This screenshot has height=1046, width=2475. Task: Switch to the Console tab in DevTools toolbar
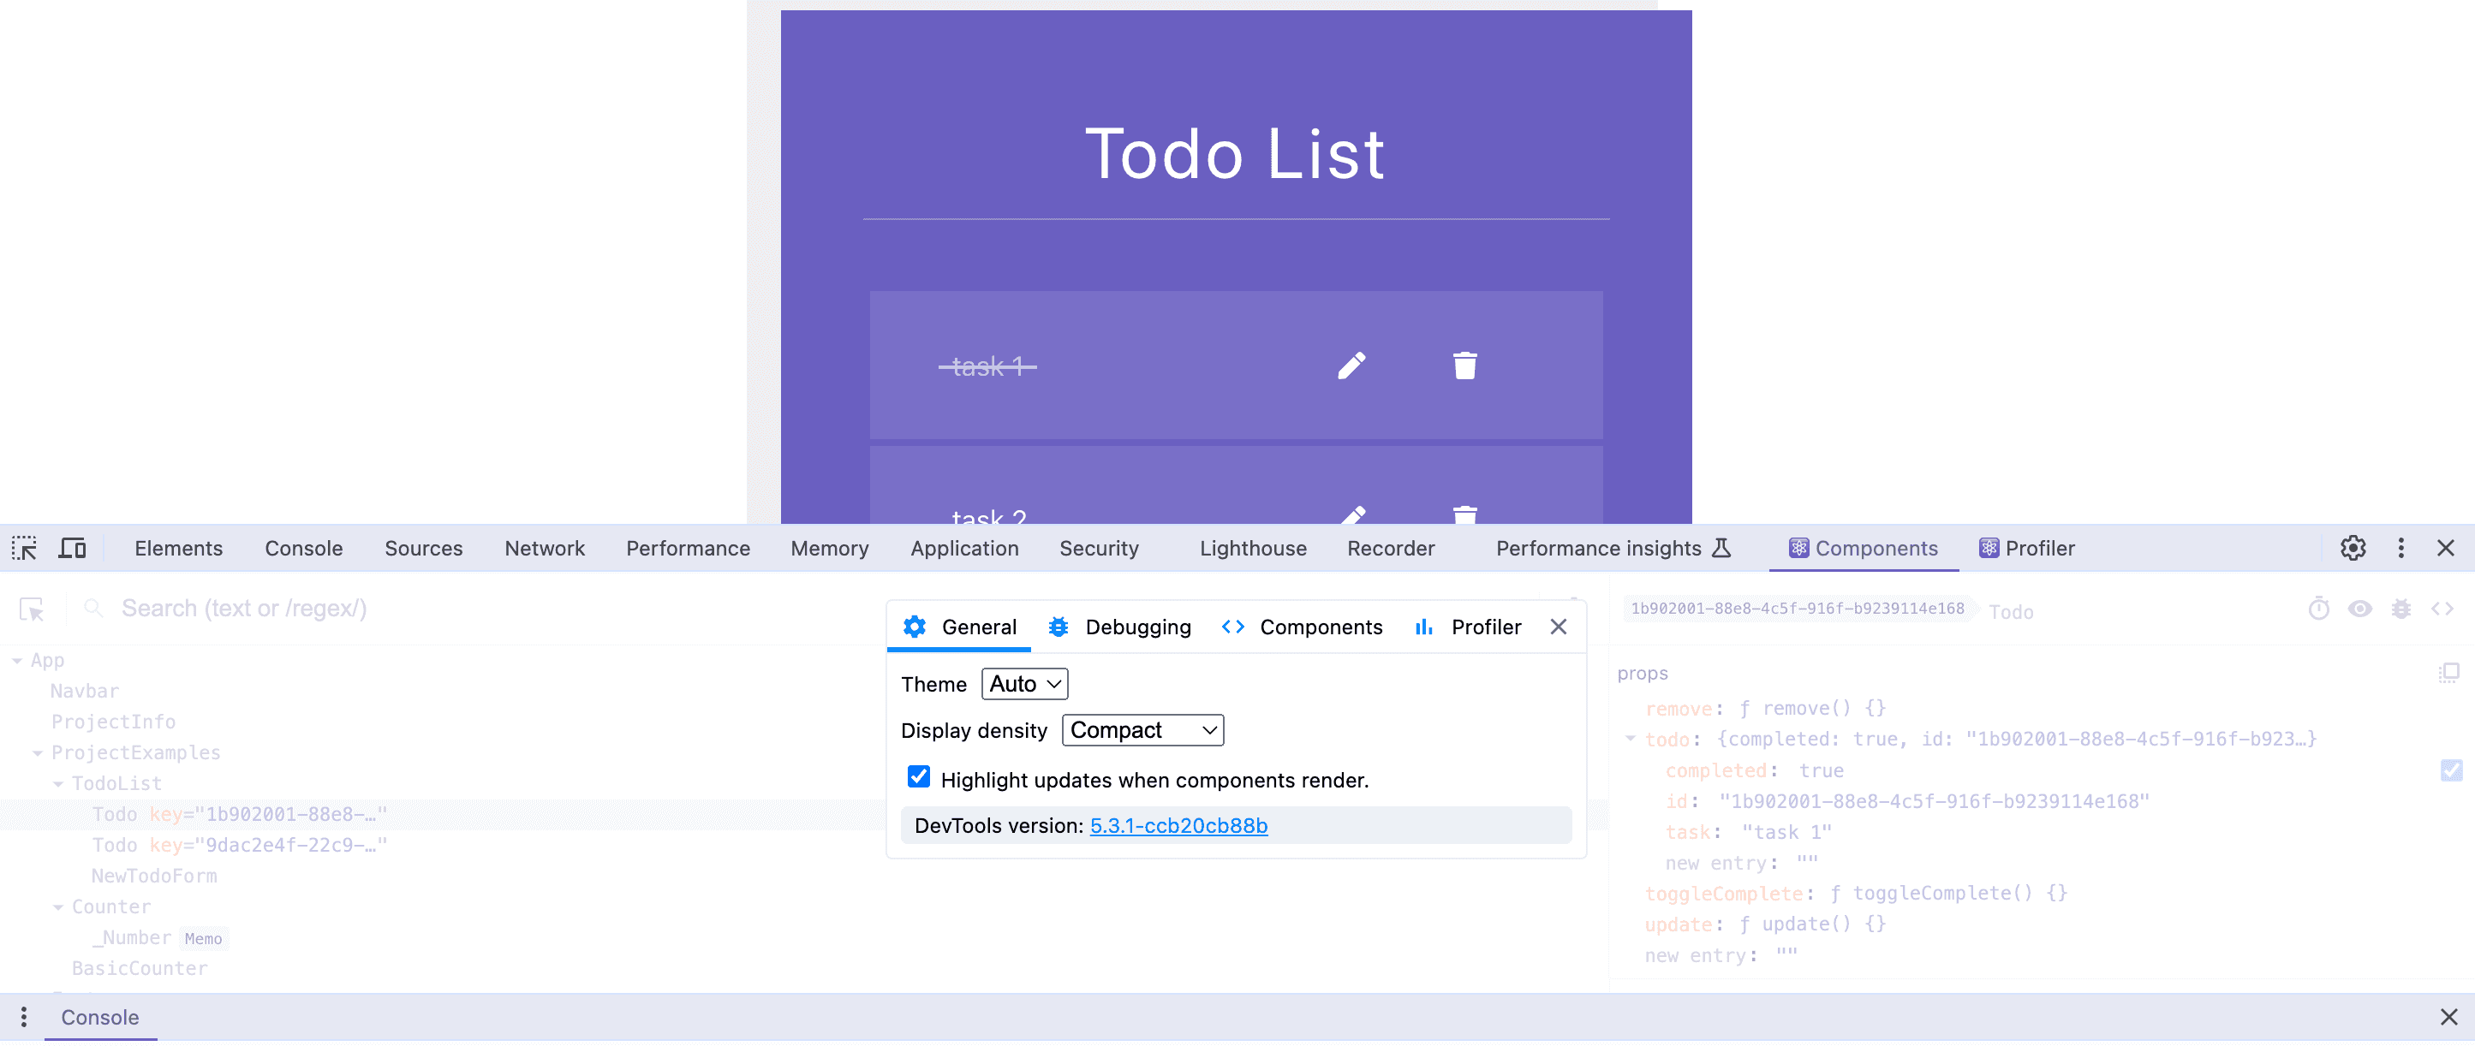click(x=304, y=549)
